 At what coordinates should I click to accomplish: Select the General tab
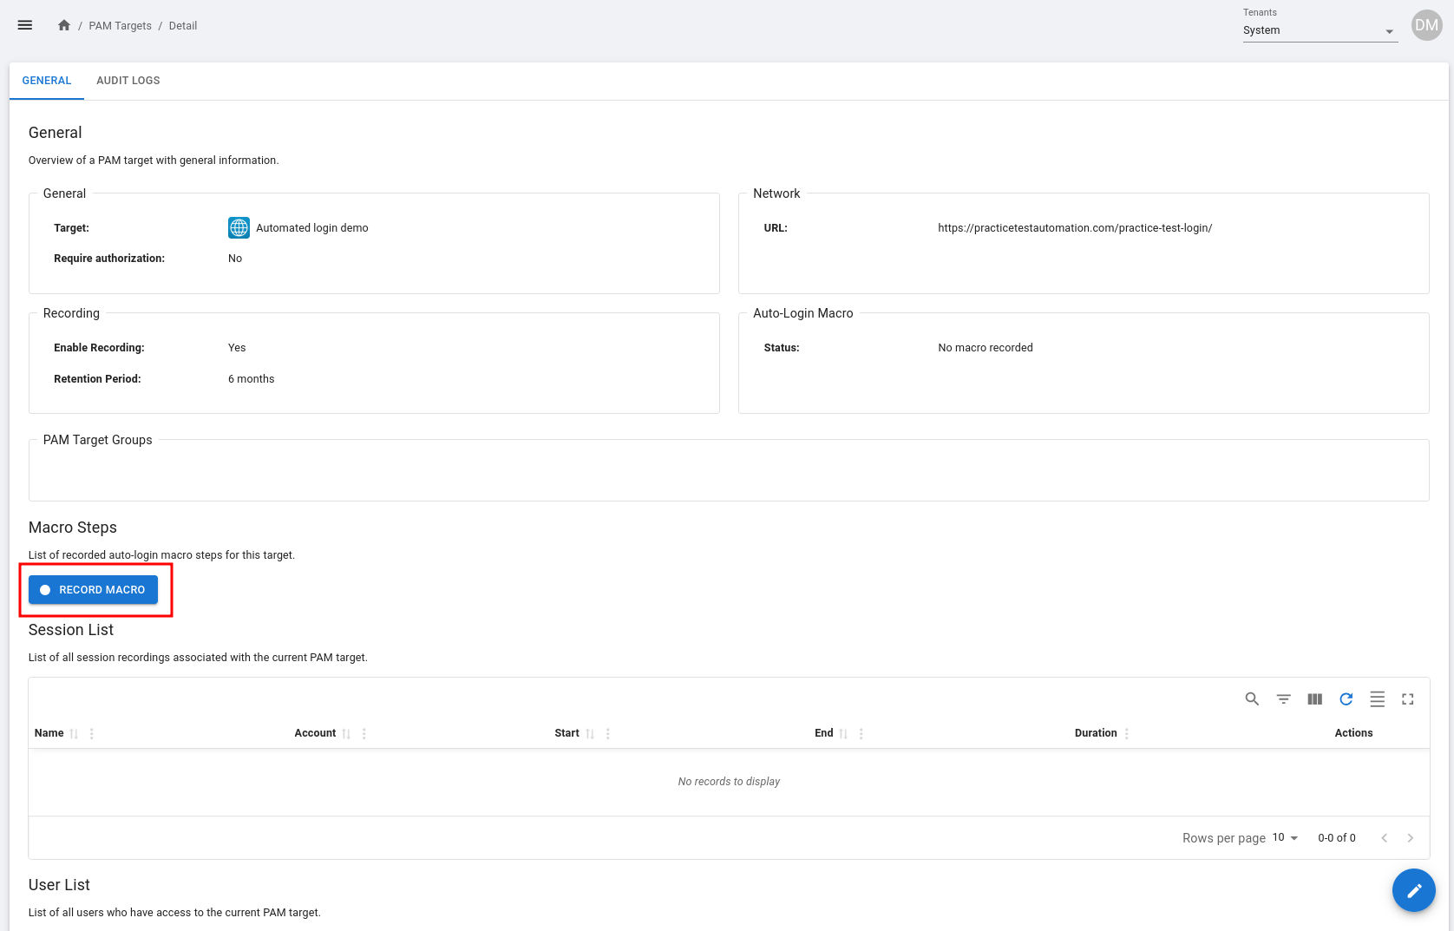47,81
